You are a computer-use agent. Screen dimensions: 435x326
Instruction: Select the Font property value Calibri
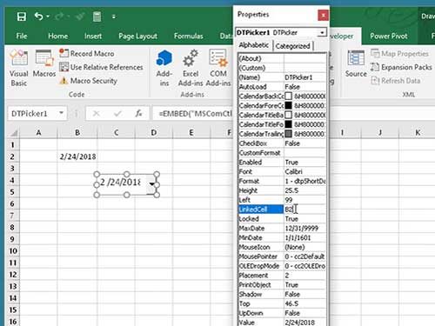pyautogui.click(x=304, y=171)
